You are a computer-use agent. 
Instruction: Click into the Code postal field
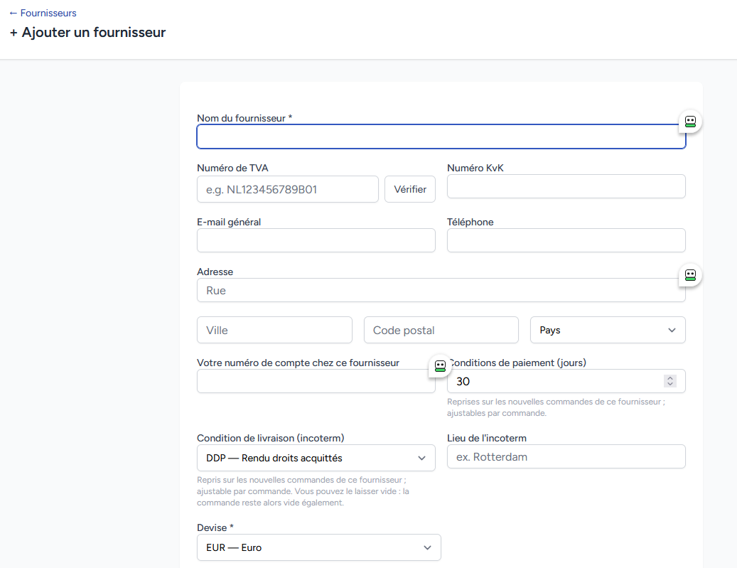point(441,330)
